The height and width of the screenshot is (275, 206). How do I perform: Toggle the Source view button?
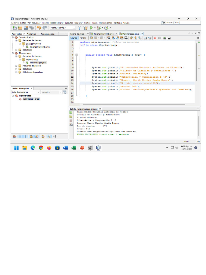[73, 38]
